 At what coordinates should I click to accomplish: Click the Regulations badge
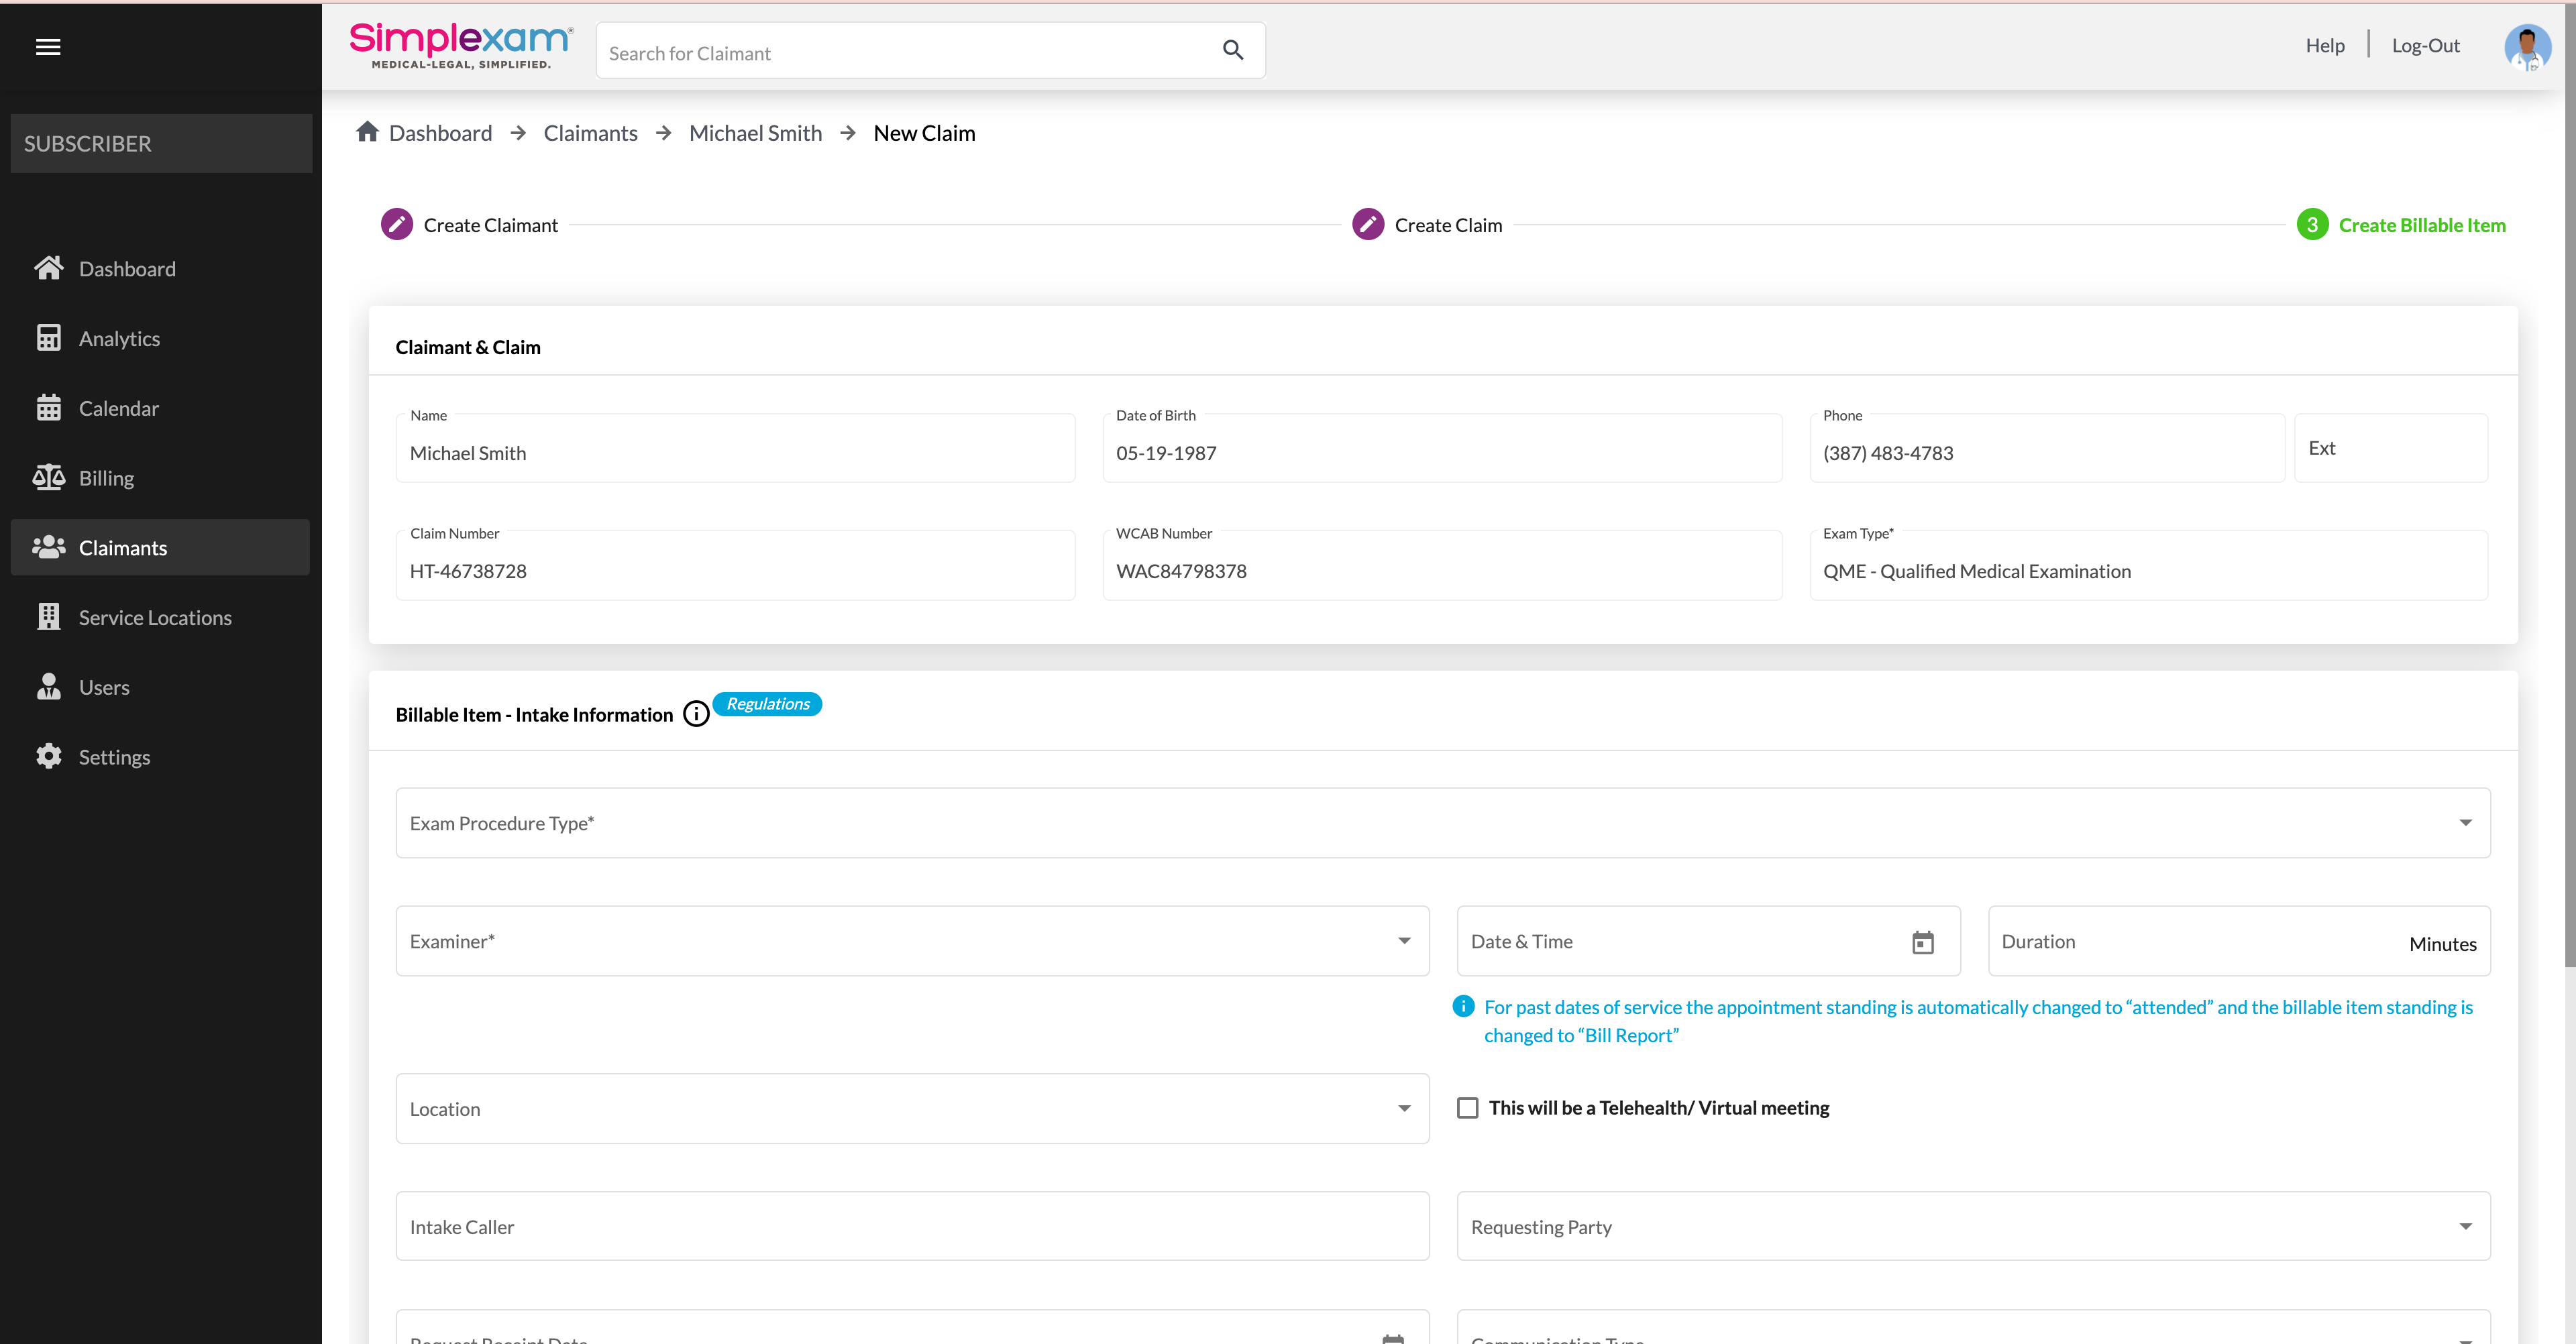coord(767,704)
